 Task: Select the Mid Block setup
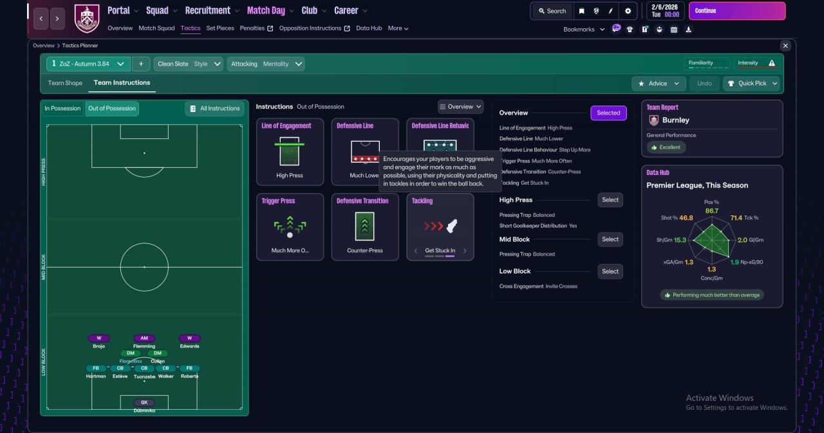[610, 239]
